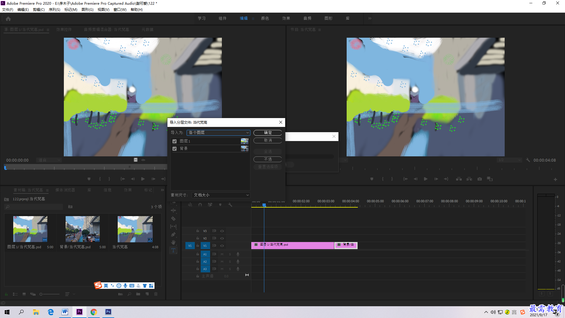This screenshot has height=318, width=565.
Task: Switch project panel to icon view
Action: tap(24, 294)
